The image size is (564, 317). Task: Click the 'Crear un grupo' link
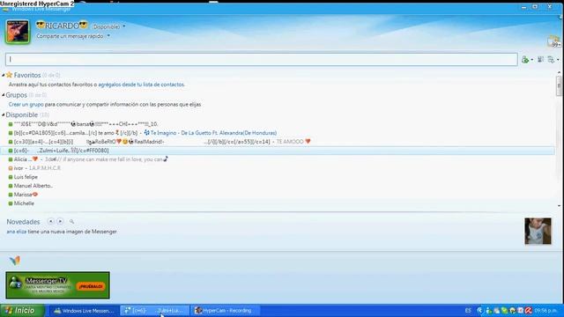tap(26, 104)
